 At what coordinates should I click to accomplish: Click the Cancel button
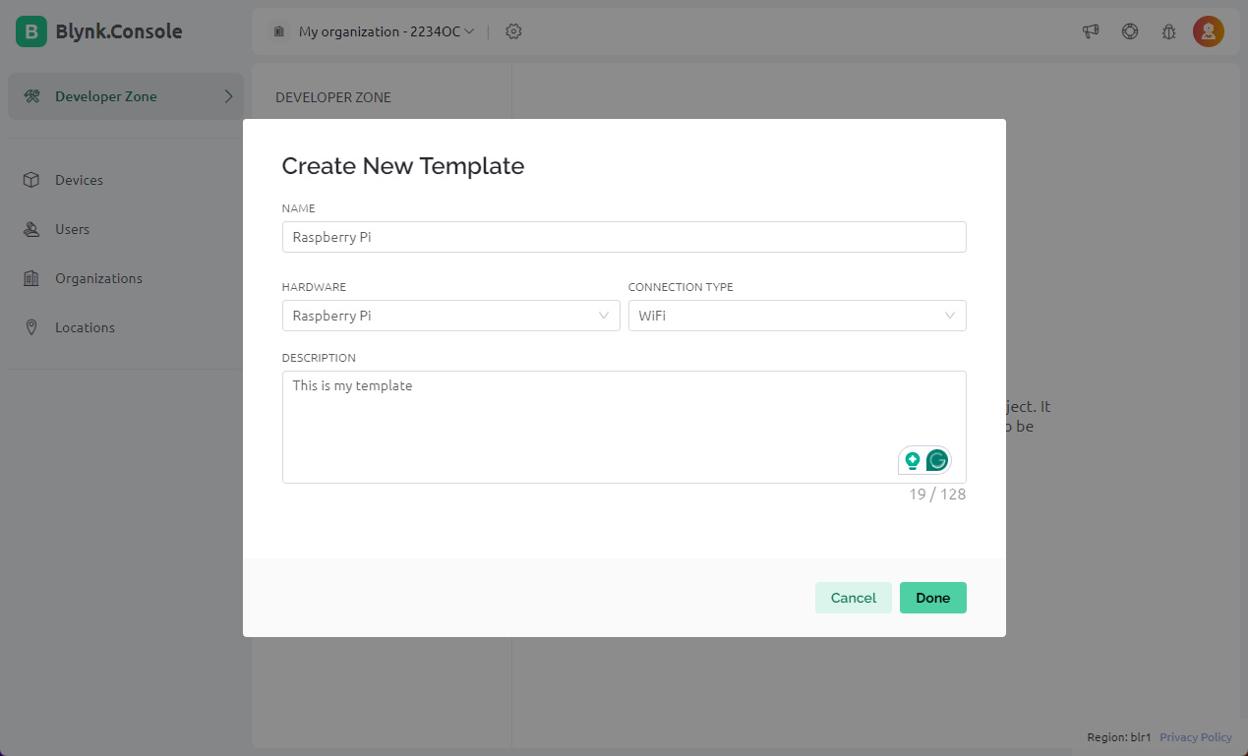[x=854, y=598]
